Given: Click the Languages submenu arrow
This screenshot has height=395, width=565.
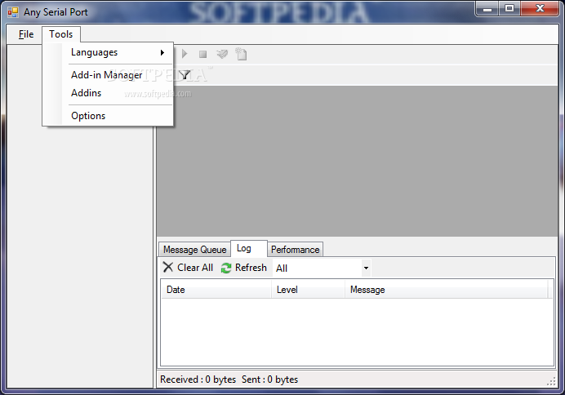Looking at the screenshot, I should [x=162, y=52].
